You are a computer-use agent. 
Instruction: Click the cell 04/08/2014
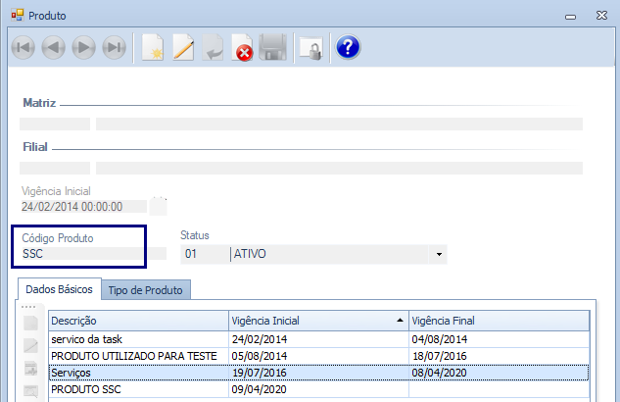click(499, 339)
